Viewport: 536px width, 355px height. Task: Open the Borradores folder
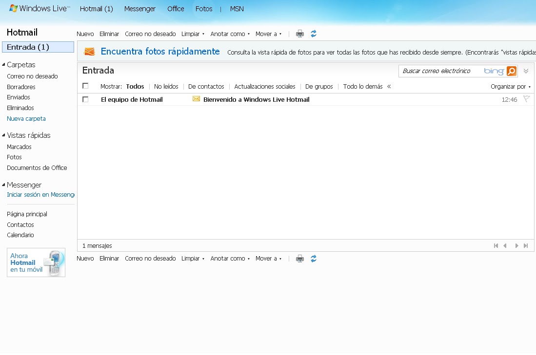pos(21,87)
